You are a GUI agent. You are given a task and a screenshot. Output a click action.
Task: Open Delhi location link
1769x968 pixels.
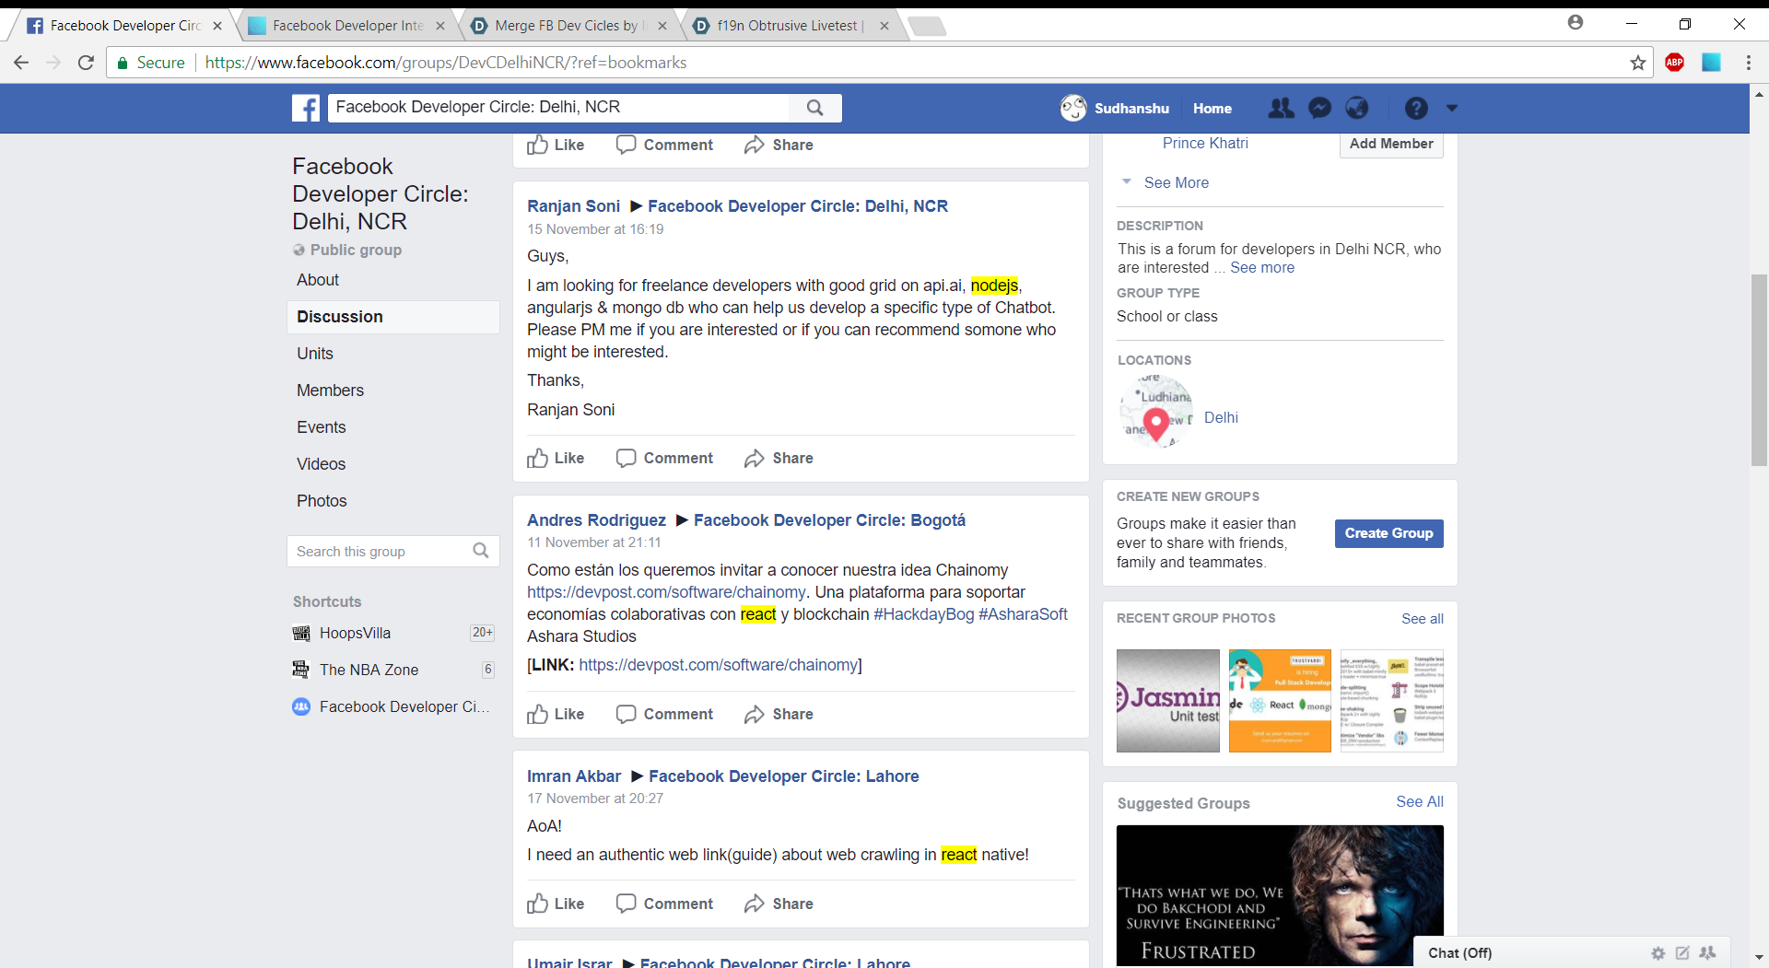[1221, 417]
